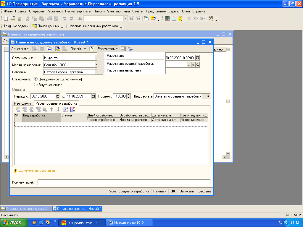Select Внутрисменное radio button
Image resolution: width=303 pixels, height=227 pixels.
coord(36,85)
